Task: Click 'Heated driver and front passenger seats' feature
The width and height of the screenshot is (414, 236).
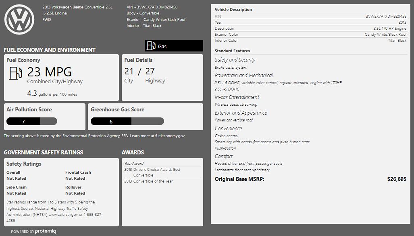Action: (x=248, y=164)
